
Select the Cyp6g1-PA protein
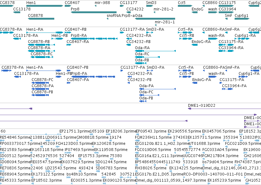pyautogui.click(x=243, y=77)
